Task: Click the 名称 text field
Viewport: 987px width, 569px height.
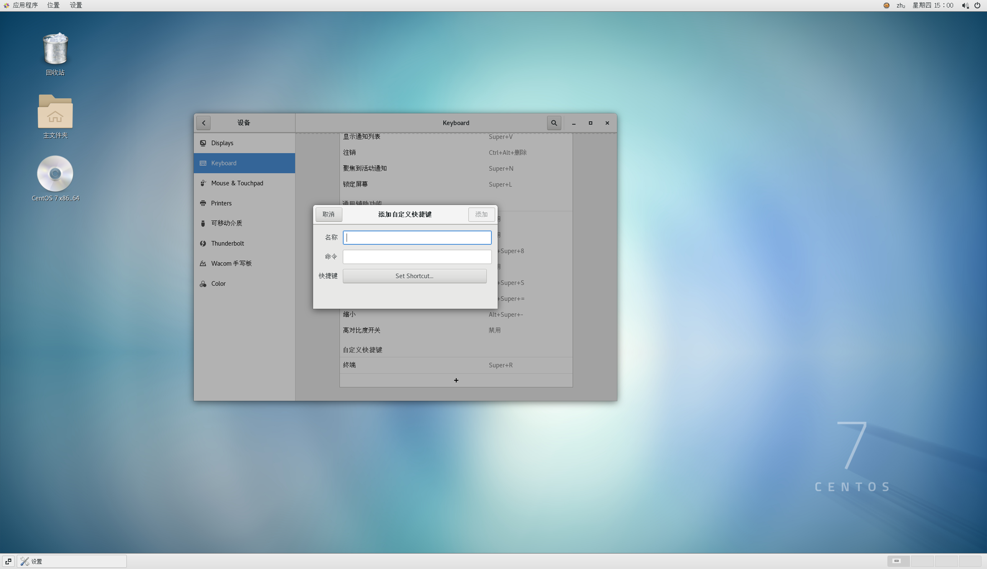Action: (417, 238)
